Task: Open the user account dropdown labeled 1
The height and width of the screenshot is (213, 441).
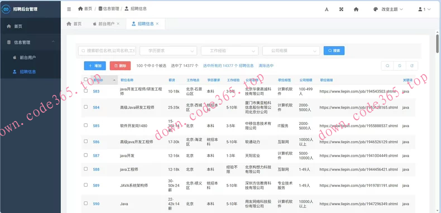Action: pos(425,9)
